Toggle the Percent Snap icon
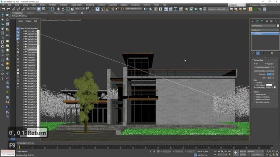The height and width of the screenshot is (157, 280). [112, 9]
